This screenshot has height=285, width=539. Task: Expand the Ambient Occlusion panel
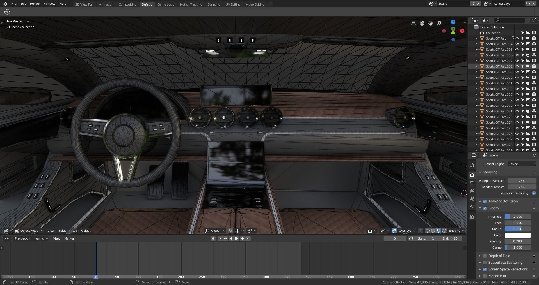click(x=480, y=201)
